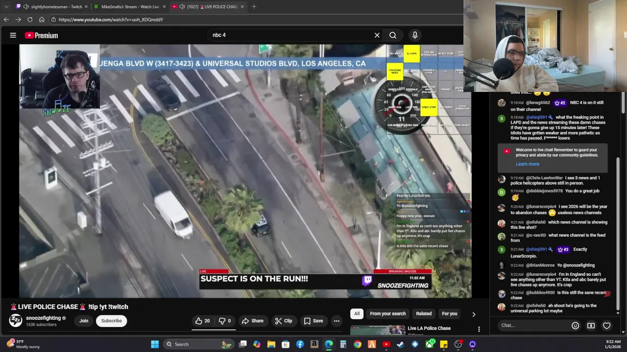Open the chat emoji picker

point(576,326)
